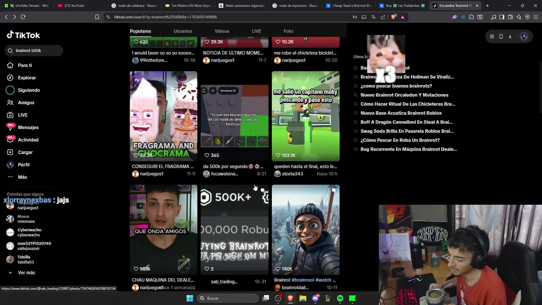The width and height of the screenshot is (542, 305).
Task: Open the browser extensions puzzle icon
Action: coord(471,17)
